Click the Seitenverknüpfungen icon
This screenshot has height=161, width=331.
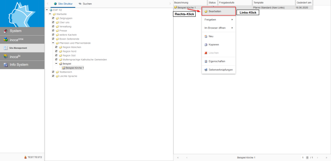pyautogui.click(x=206, y=70)
